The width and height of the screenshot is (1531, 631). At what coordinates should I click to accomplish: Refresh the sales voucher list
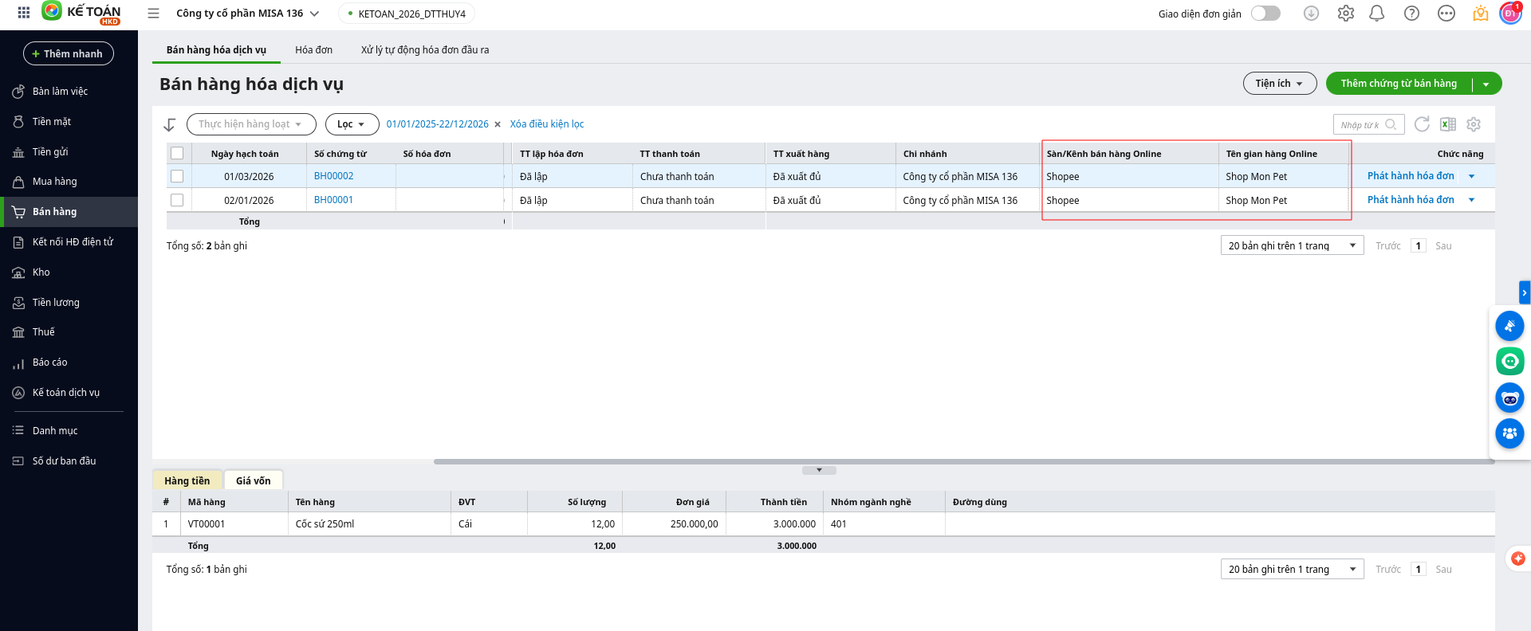(x=1422, y=124)
